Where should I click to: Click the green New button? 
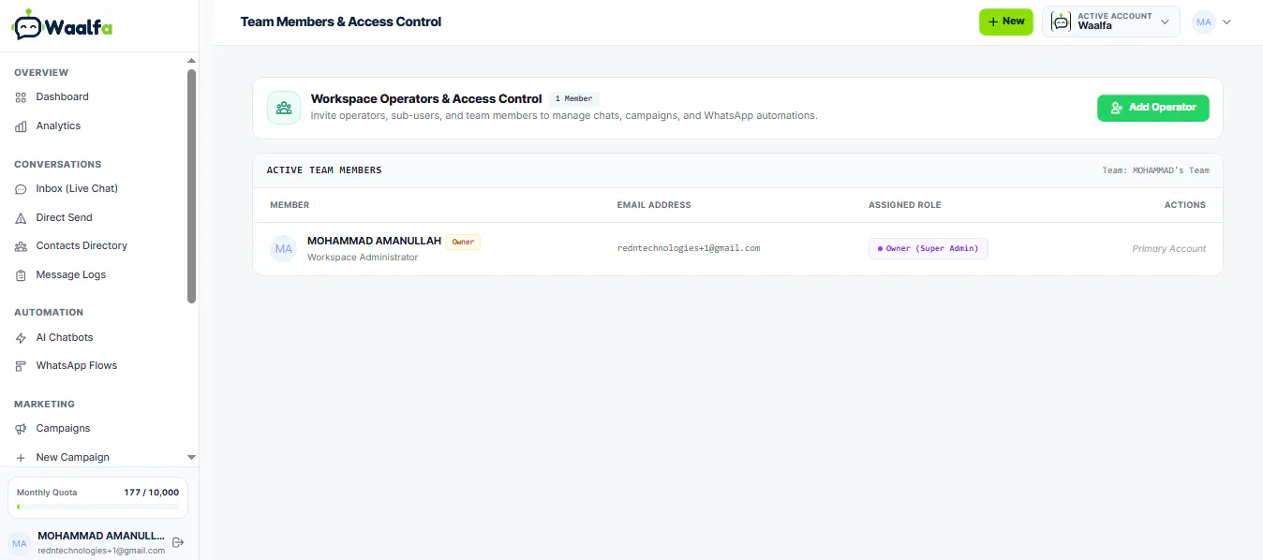tap(1005, 22)
